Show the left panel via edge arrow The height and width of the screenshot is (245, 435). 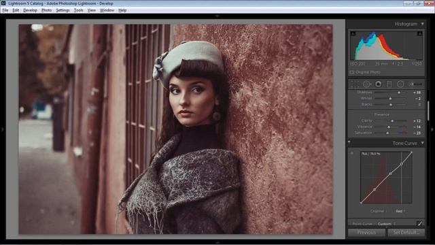point(2,129)
